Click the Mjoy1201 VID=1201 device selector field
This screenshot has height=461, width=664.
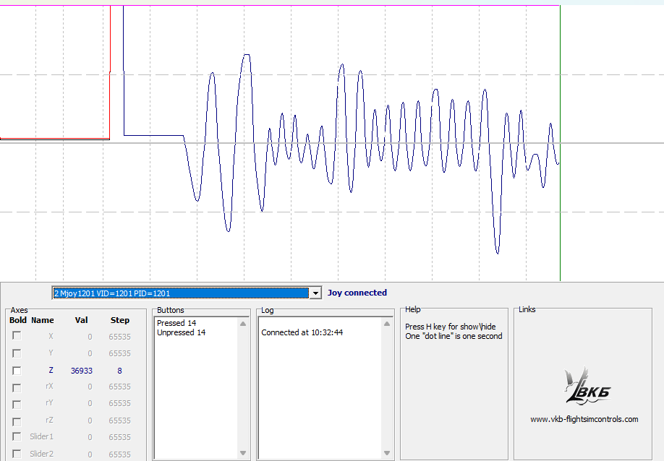[x=181, y=293]
